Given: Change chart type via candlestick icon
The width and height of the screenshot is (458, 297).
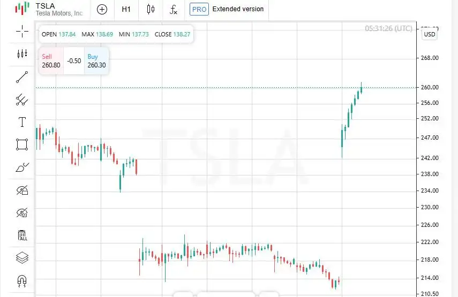Looking at the screenshot, I should 151,9.
